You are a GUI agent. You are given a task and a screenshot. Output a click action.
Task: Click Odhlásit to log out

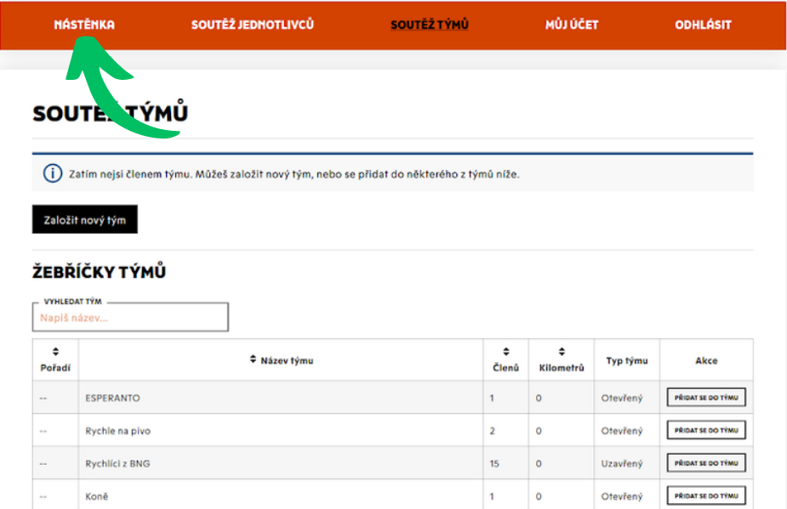(x=703, y=25)
